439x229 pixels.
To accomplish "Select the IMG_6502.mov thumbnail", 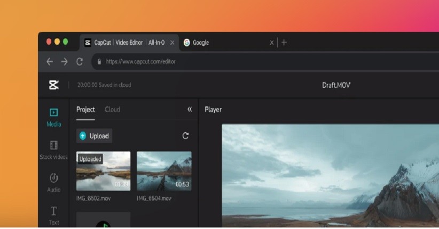I will point(103,171).
